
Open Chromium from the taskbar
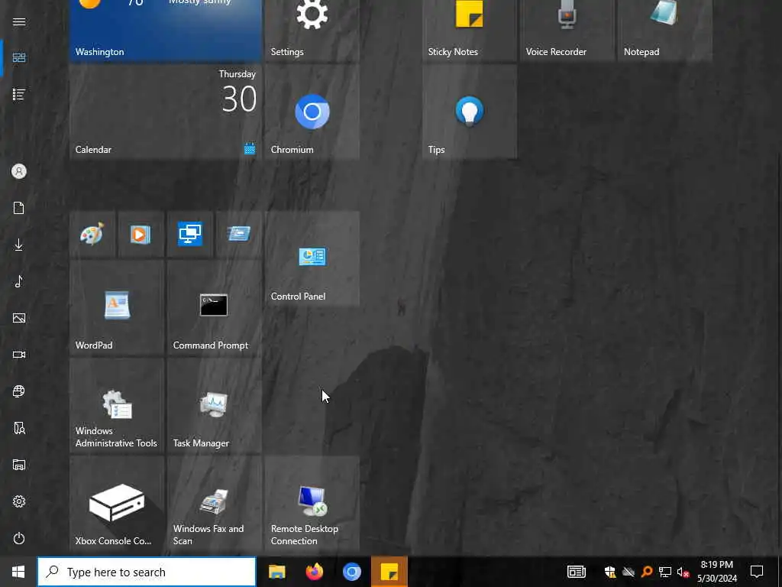[x=351, y=572]
